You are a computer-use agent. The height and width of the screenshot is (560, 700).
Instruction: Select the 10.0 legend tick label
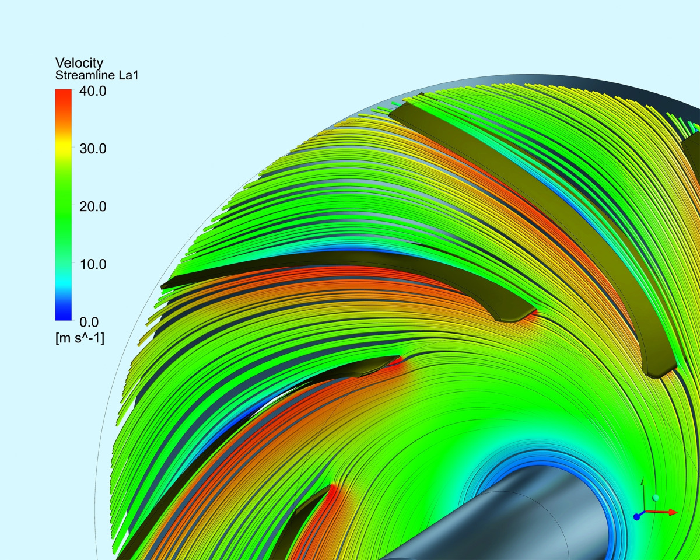pyautogui.click(x=93, y=264)
